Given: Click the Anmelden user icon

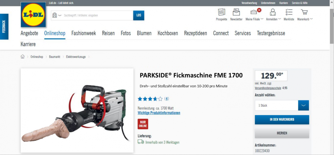Looking at the screenshot, I should pos(273,13).
